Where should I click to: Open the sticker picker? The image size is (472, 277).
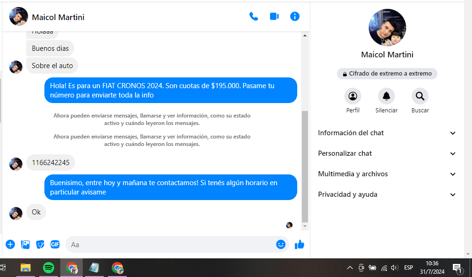[x=41, y=244]
